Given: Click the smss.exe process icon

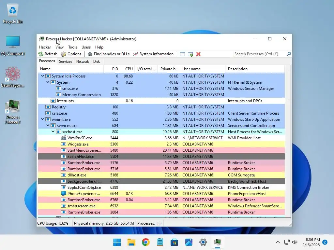Looking at the screenshot, I should pos(58,89).
